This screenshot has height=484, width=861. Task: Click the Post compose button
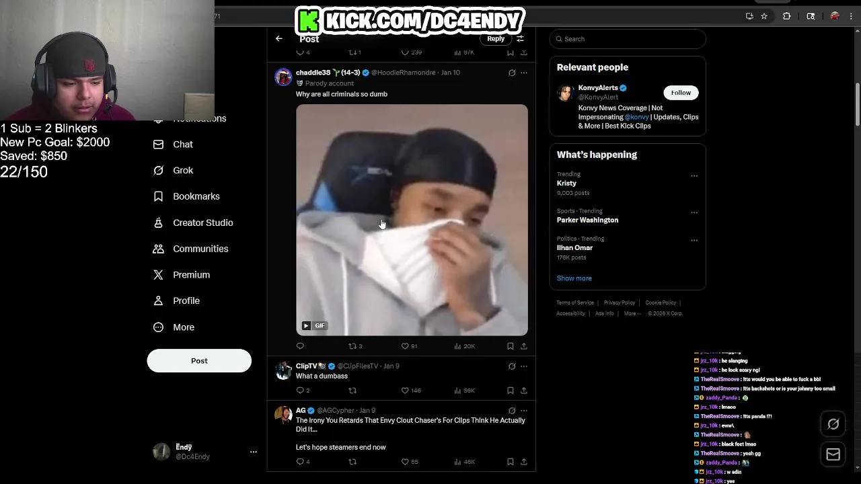click(x=199, y=361)
